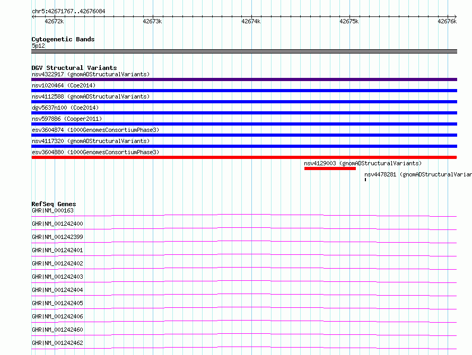
Task: Select blue nsv4112588 variant bar
Action: pyautogui.click(x=244, y=102)
